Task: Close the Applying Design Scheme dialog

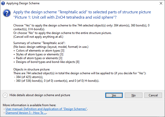Action: [x=160, y=4]
